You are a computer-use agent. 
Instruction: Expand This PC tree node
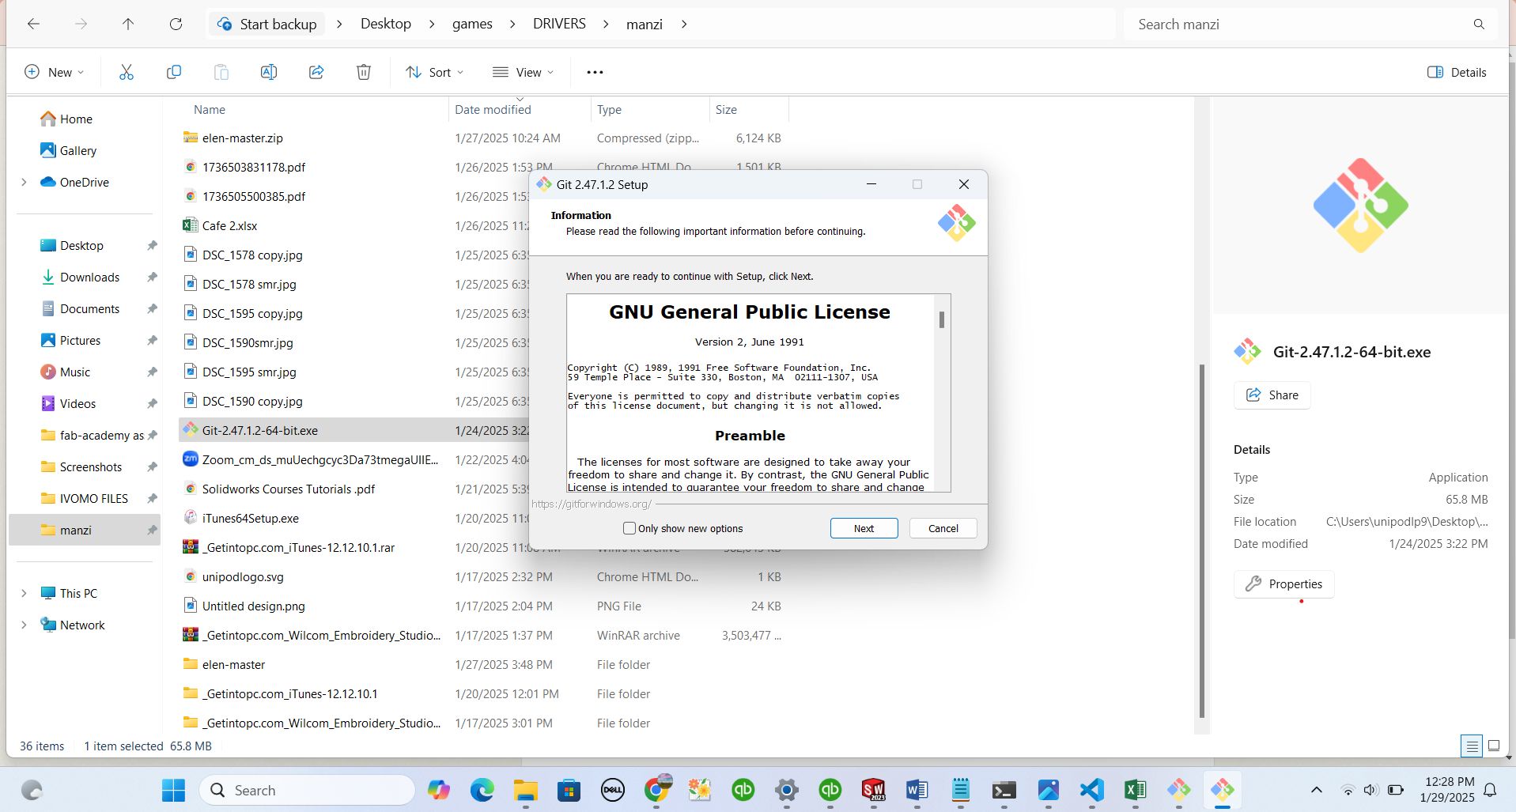click(x=24, y=593)
